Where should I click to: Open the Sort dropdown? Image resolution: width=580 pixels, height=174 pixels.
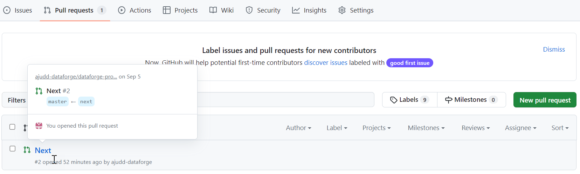(x=560, y=128)
